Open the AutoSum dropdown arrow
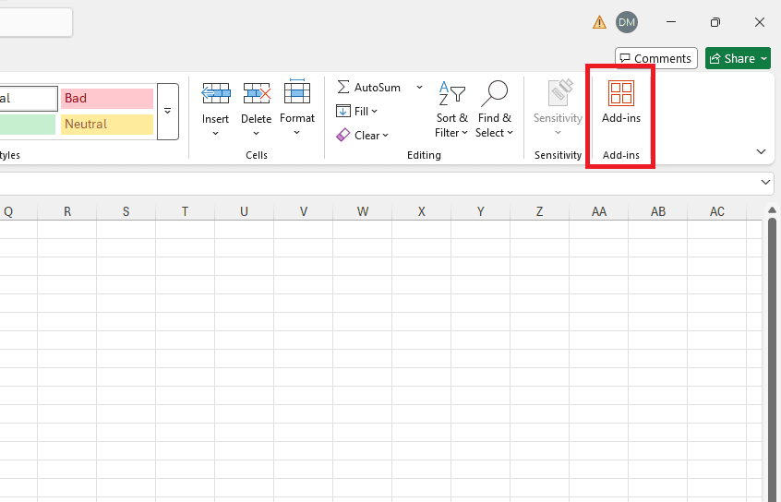Viewport: 781px width, 502px height. point(419,87)
